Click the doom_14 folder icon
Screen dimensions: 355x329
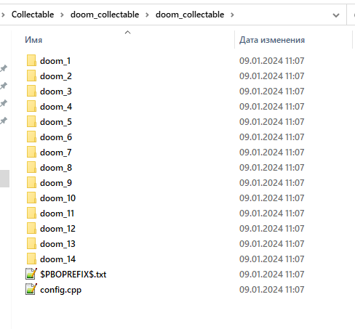pos(31,259)
